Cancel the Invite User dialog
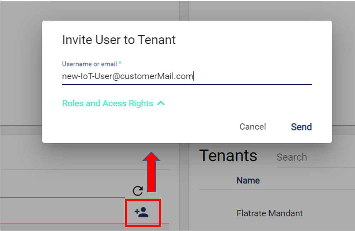Viewport: 355px width, 231px height. [x=253, y=127]
